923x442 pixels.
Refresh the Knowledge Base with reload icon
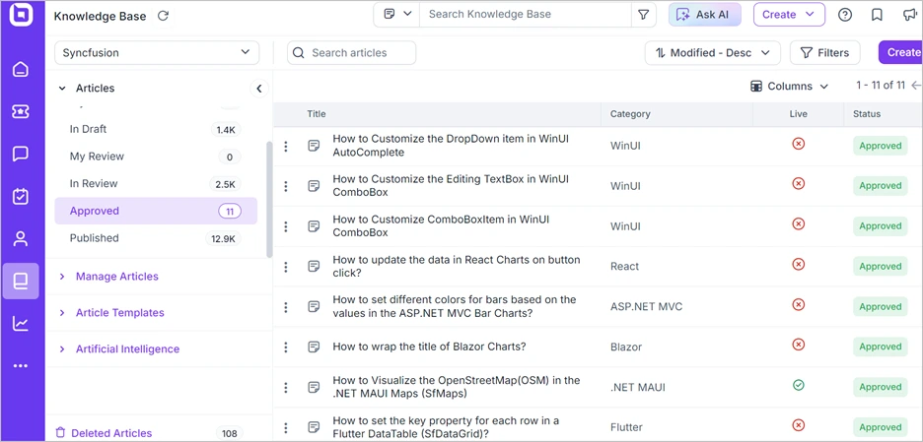[x=163, y=16]
